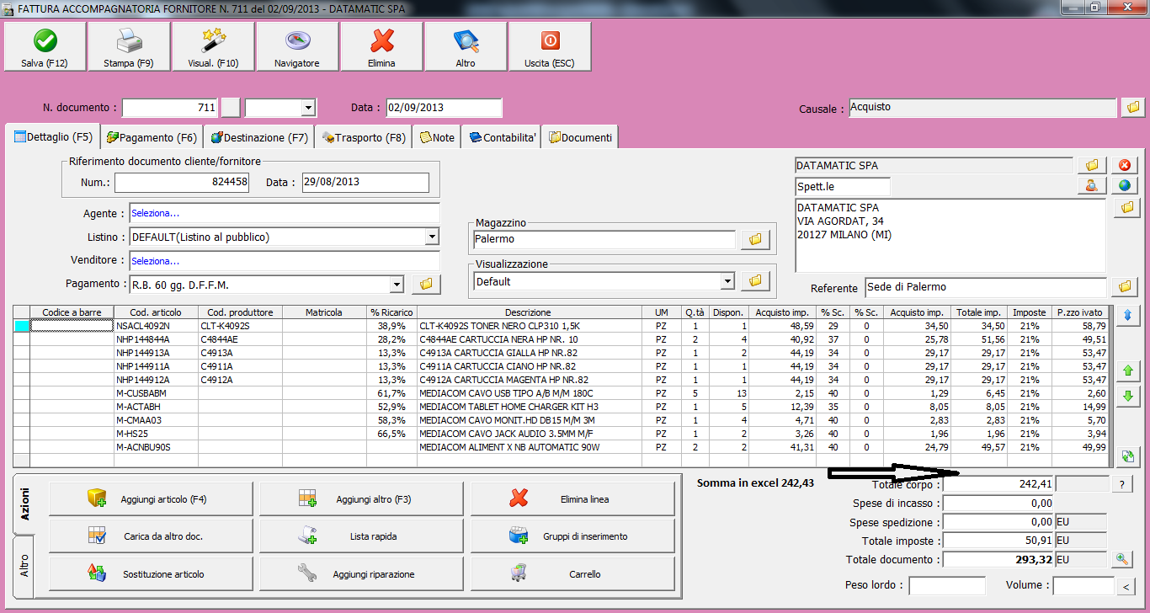1150x613 pixels.
Task: Move selected row up with blue arrow
Action: click(x=1127, y=316)
